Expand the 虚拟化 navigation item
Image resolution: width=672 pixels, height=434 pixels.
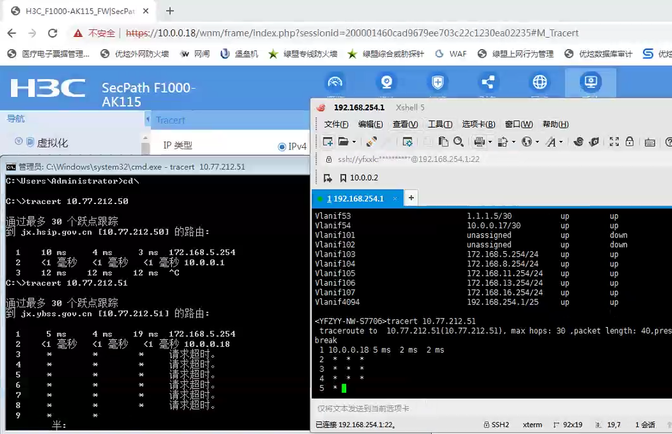point(19,141)
